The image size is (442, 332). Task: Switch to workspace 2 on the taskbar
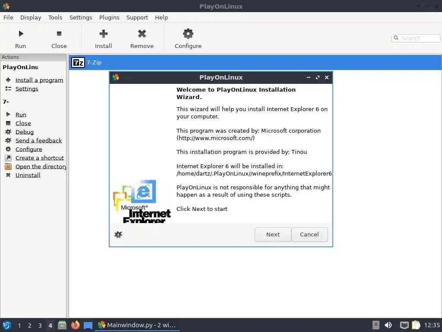30,326
